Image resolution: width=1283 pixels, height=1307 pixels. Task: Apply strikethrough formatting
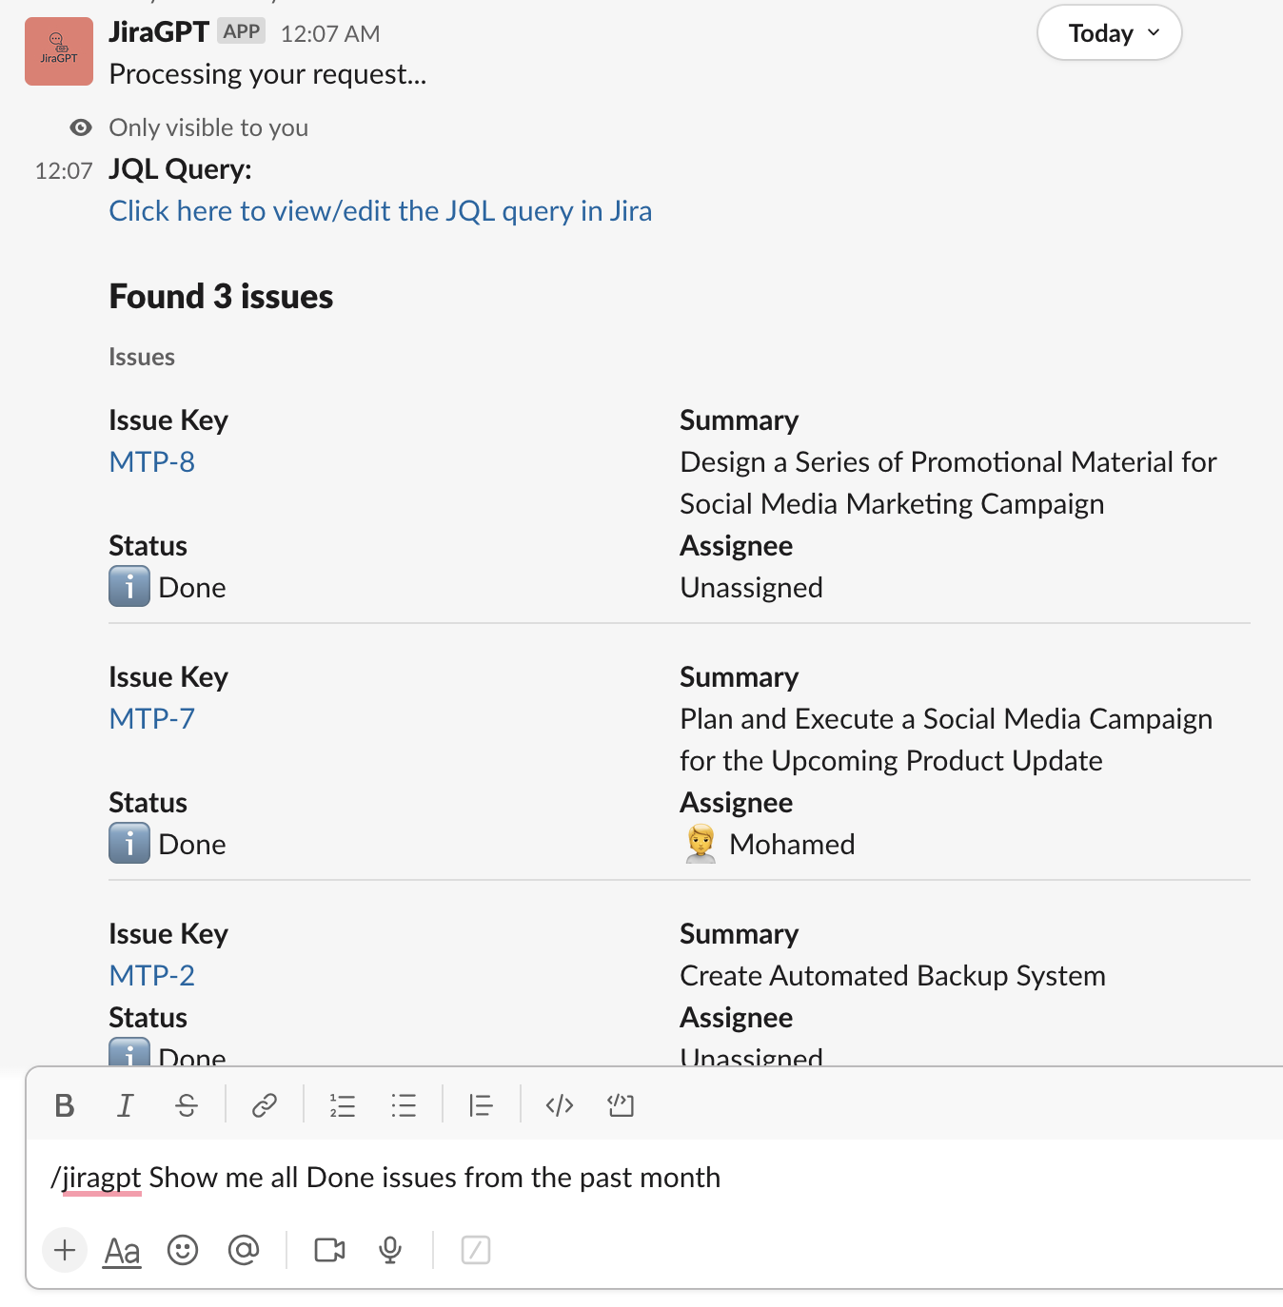click(187, 1105)
